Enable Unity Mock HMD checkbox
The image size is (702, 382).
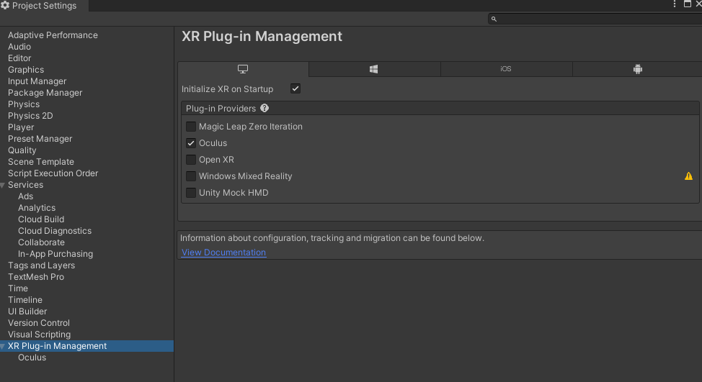[191, 193]
